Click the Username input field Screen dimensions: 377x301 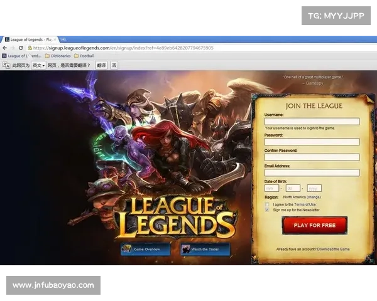(312, 122)
